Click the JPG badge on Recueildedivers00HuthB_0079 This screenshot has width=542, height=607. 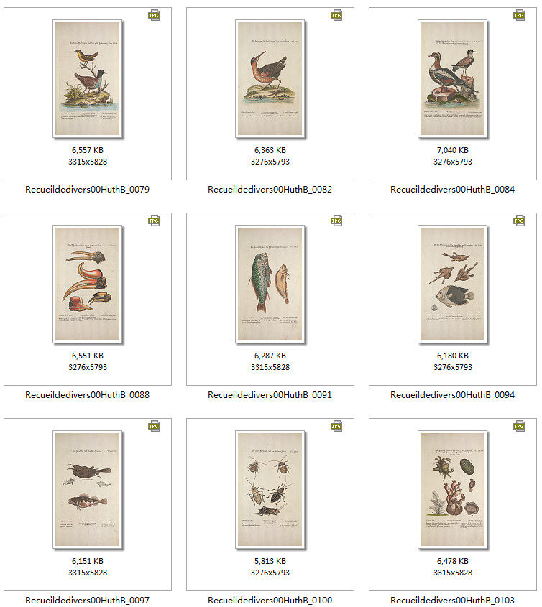coord(154,16)
